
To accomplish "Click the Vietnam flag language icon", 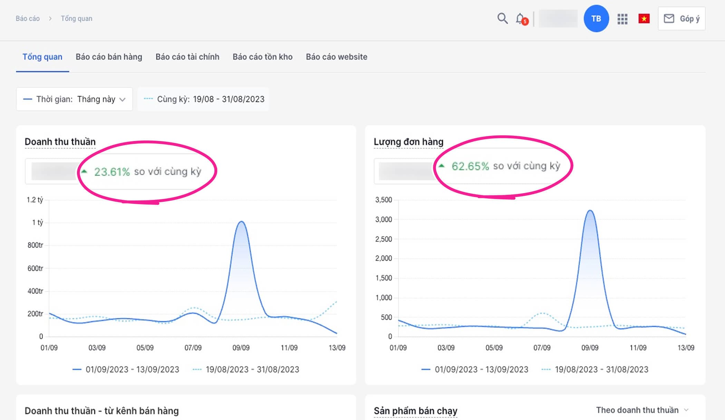I will pos(644,19).
